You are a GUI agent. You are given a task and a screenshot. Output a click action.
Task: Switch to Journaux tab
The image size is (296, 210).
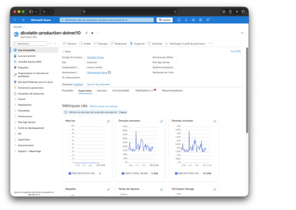coord(102,91)
